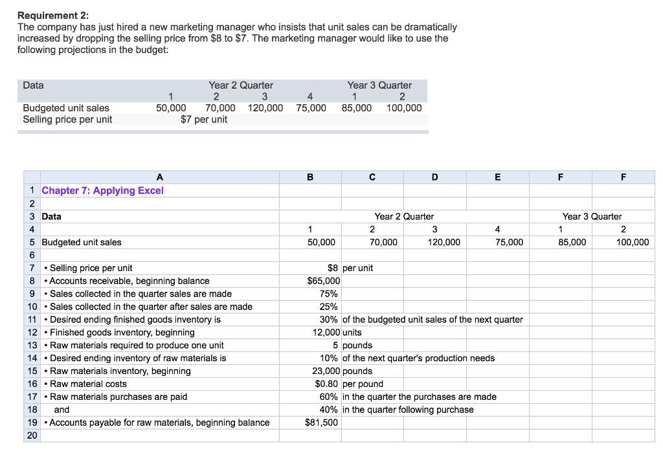Click 'of the budgeted unit sales of the next quarter'
Image resolution: width=663 pixels, height=462 pixels.
click(x=433, y=320)
